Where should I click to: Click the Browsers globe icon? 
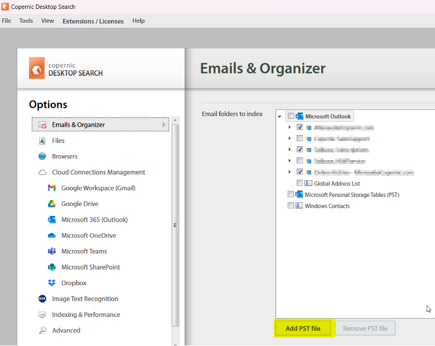point(42,156)
